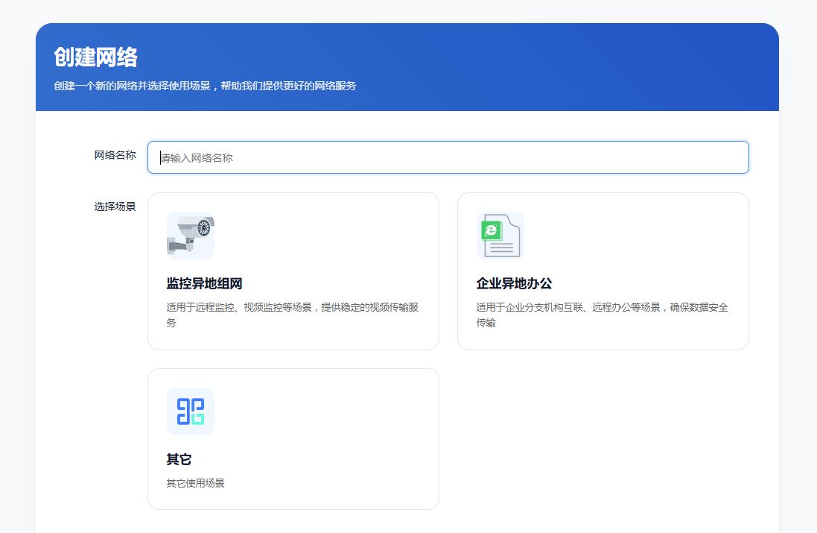Select the 其它 scenario title
Image resolution: width=817 pixels, height=533 pixels.
coord(179,460)
